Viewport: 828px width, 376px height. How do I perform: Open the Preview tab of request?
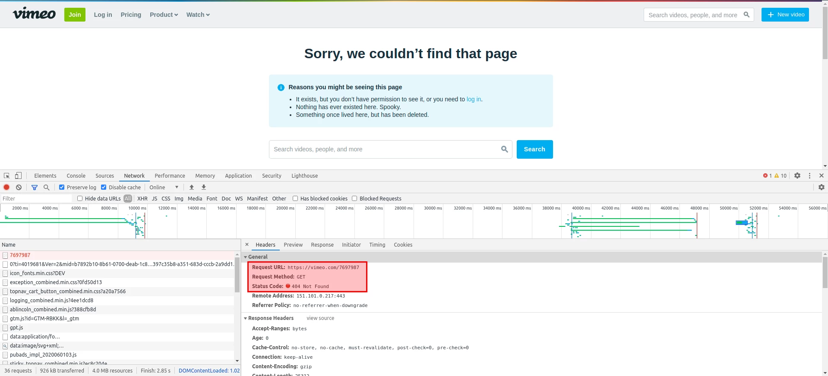point(293,244)
